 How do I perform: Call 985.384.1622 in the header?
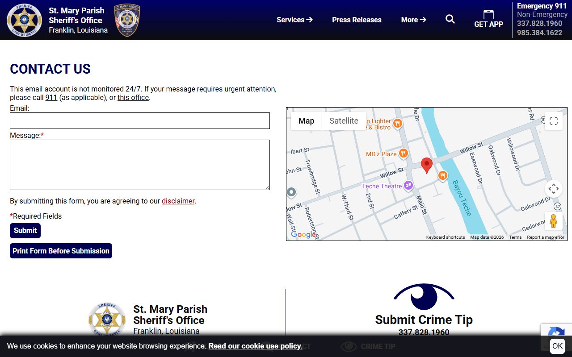tap(539, 33)
